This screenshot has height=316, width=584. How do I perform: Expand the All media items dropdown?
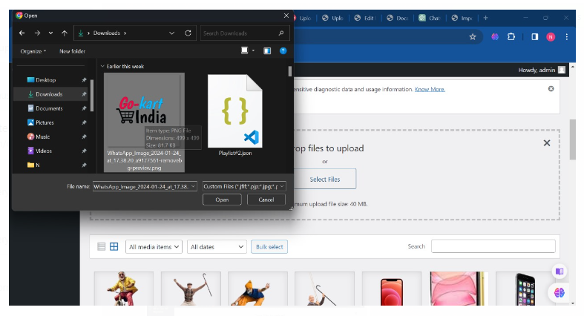click(154, 247)
